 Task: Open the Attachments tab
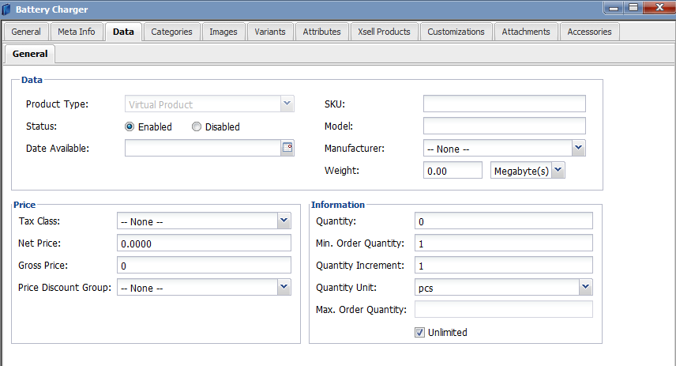tap(526, 32)
